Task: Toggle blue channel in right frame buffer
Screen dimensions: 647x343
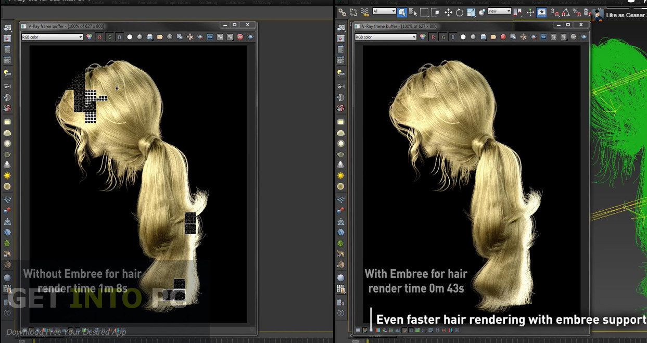Action: (x=453, y=37)
